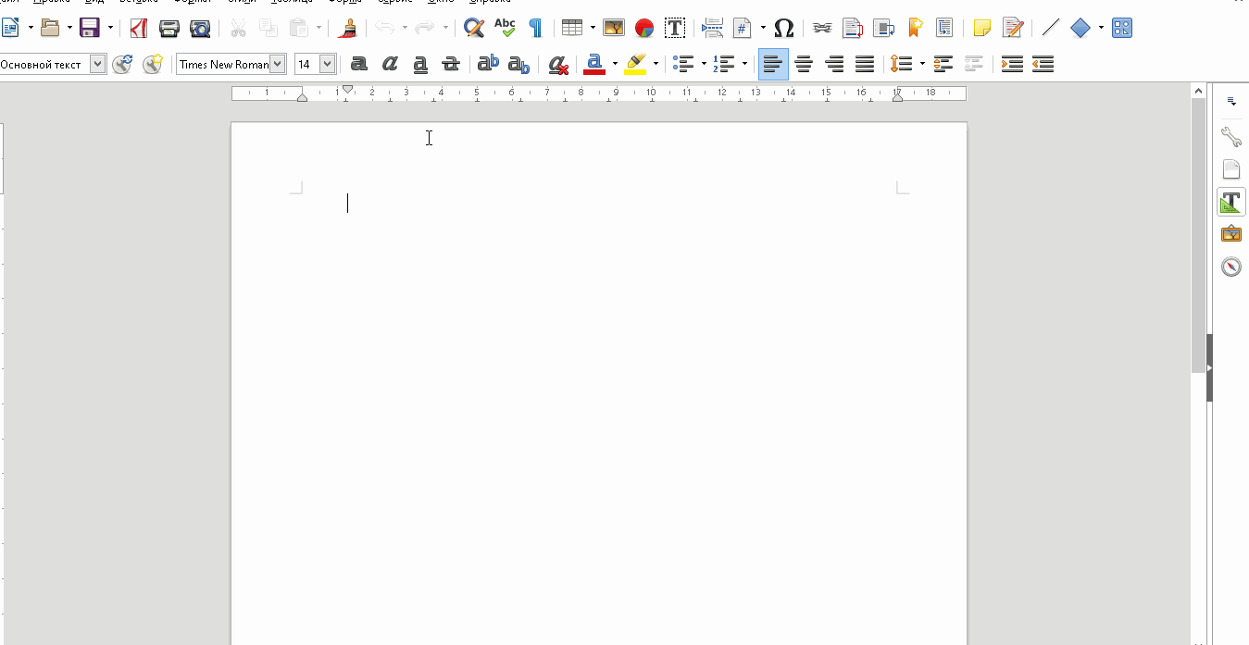Toggle superscript formatting
This screenshot has height=645, width=1249.
click(488, 64)
